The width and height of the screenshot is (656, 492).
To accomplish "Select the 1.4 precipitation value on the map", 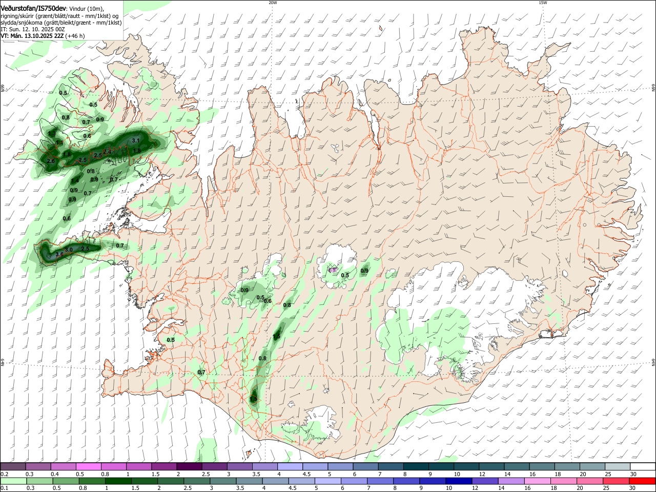I will click(x=75, y=180).
